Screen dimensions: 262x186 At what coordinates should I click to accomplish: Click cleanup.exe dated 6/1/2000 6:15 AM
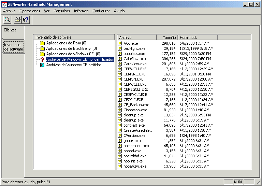(134, 120)
